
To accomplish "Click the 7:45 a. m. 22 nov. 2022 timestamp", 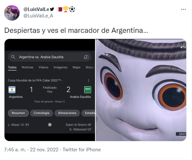I will pos(31,150).
